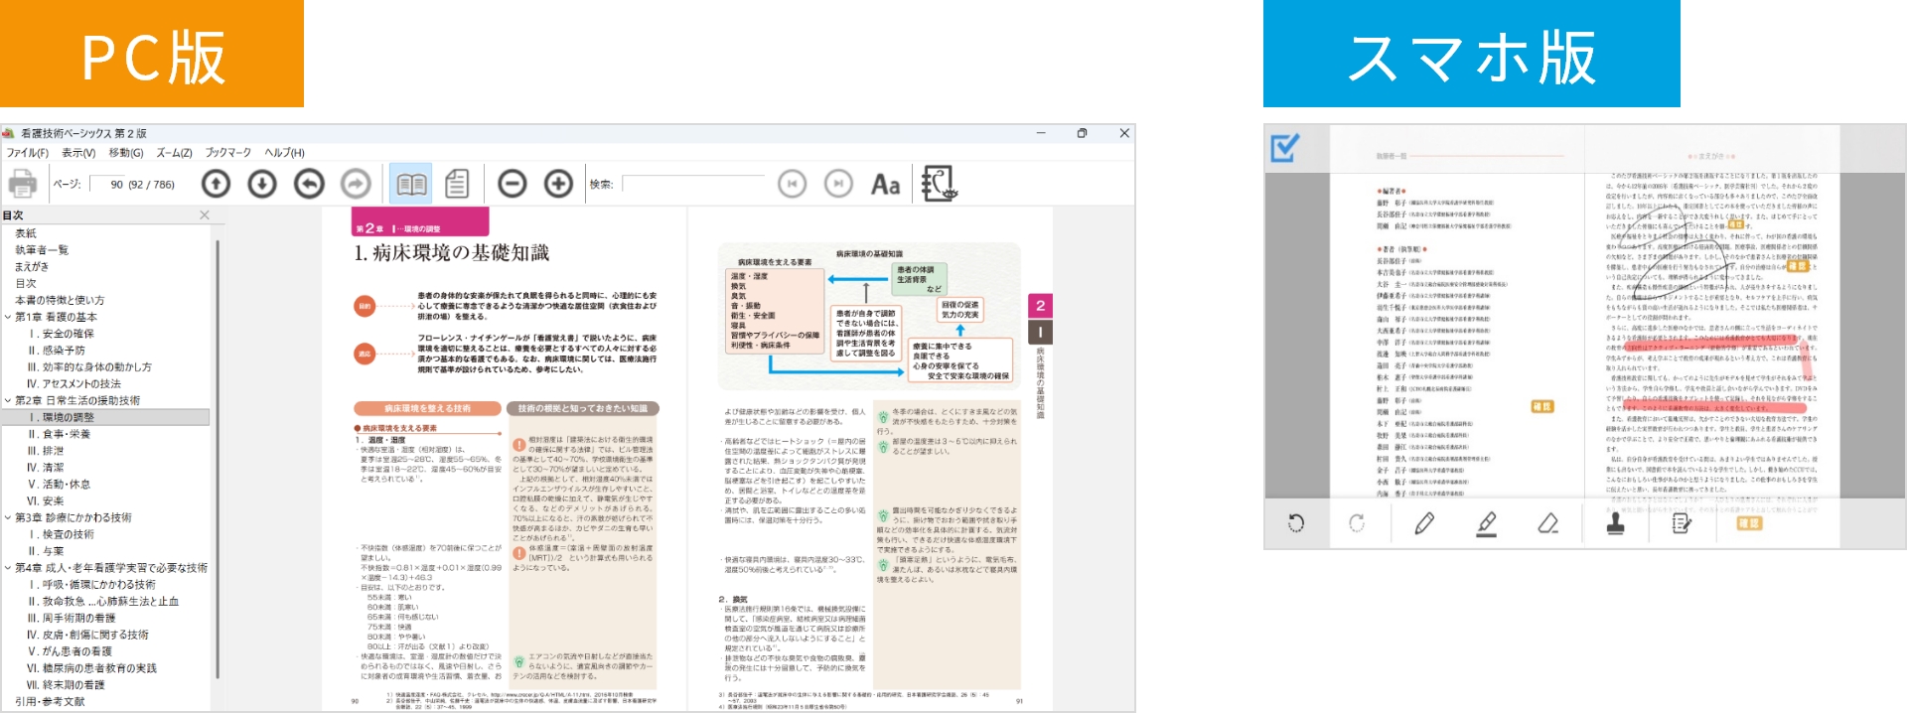This screenshot has height=713, width=1907.
Task: Select Ⅶ. 終末期の看護
Action: coord(66,685)
